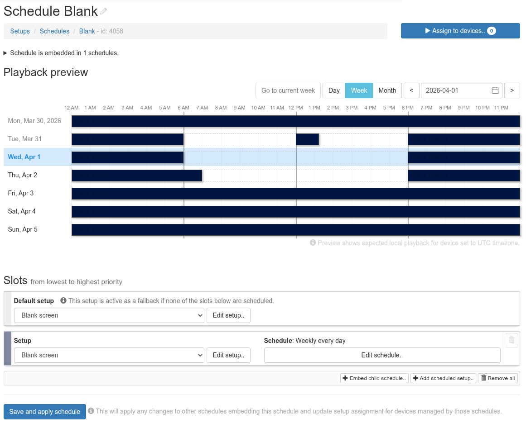Click the date input field showing 2026-04-01

[x=455, y=90]
